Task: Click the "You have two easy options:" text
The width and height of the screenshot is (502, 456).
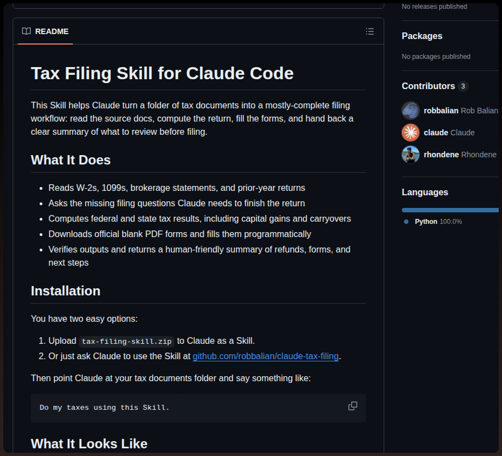Action: click(84, 318)
